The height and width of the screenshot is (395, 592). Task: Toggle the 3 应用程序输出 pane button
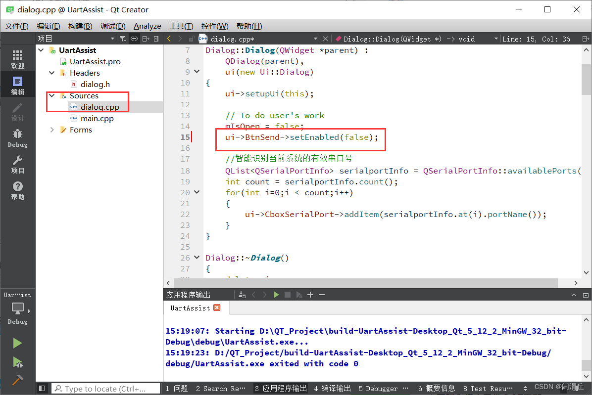[x=281, y=388]
